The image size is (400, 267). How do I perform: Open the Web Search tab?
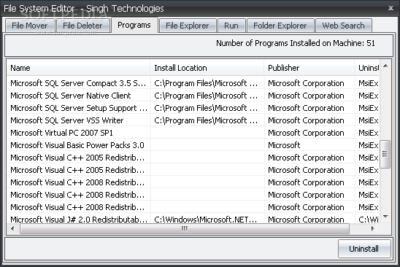[x=343, y=26]
